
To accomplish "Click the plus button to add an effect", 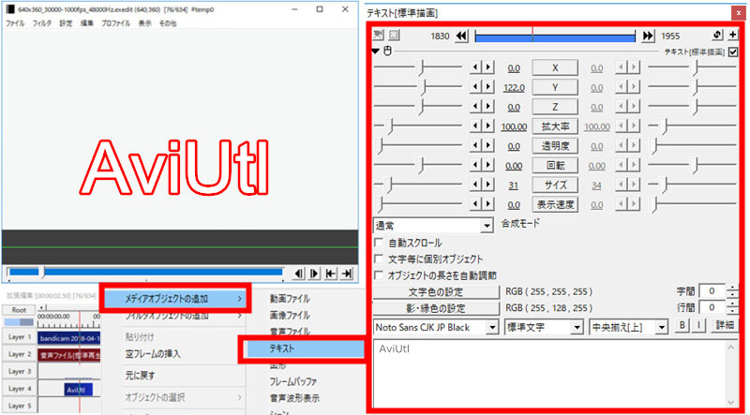I will click(733, 36).
